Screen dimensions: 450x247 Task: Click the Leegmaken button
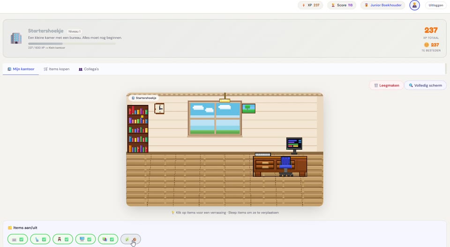[x=386, y=86]
